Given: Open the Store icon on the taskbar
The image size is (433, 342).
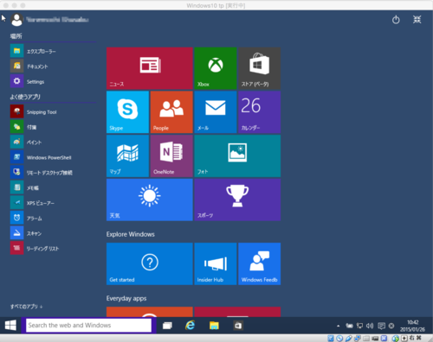Looking at the screenshot, I should tap(238, 326).
